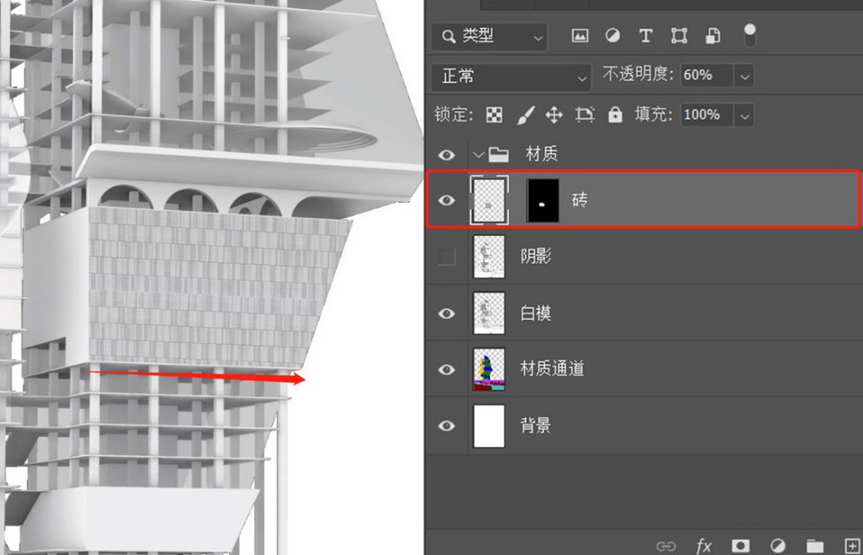
Task: Click the adjustment layer filter icon
Action: click(x=612, y=36)
